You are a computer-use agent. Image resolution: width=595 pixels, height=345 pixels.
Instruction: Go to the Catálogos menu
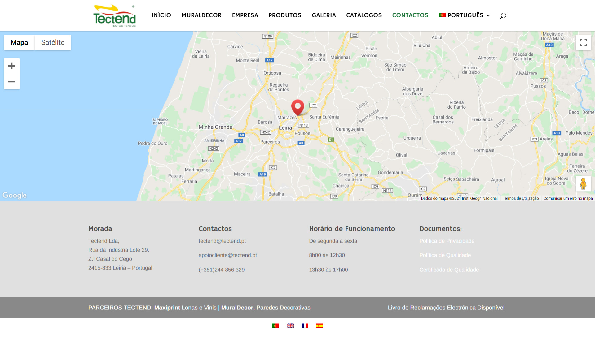(364, 15)
